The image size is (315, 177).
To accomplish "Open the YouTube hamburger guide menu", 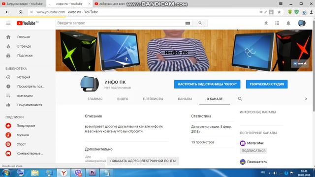I will point(8,23).
